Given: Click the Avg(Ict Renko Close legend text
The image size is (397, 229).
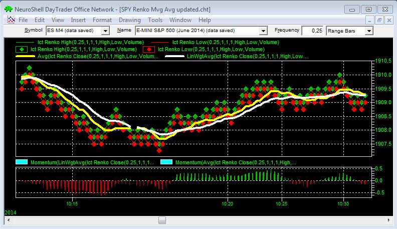Looking at the screenshot, I should (98, 57).
